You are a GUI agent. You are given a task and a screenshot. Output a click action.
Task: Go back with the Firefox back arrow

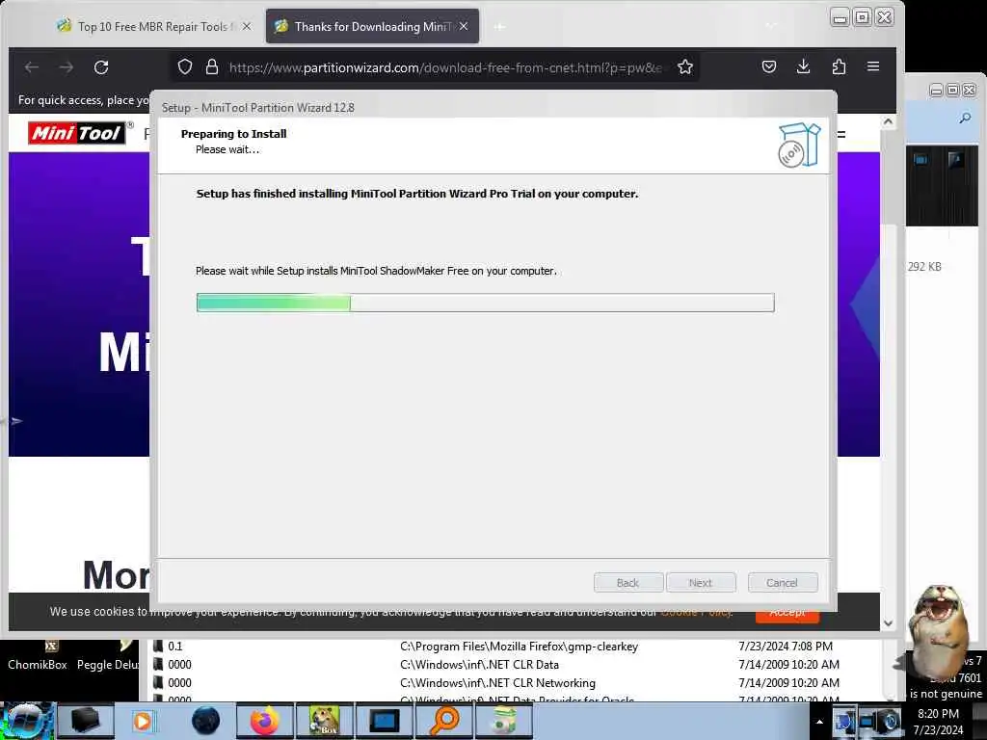click(x=32, y=66)
